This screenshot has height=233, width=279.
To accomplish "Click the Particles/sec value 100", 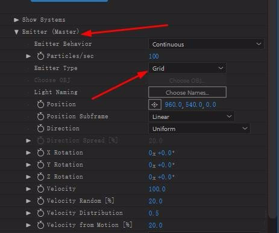I will pyautogui.click(x=154, y=56).
